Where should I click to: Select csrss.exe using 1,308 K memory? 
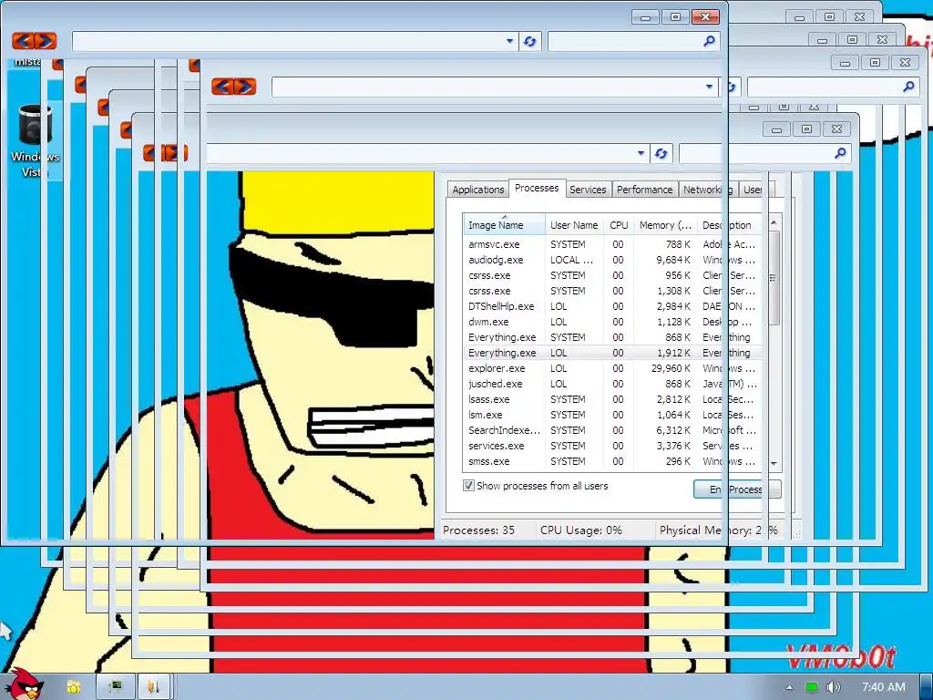(613, 291)
